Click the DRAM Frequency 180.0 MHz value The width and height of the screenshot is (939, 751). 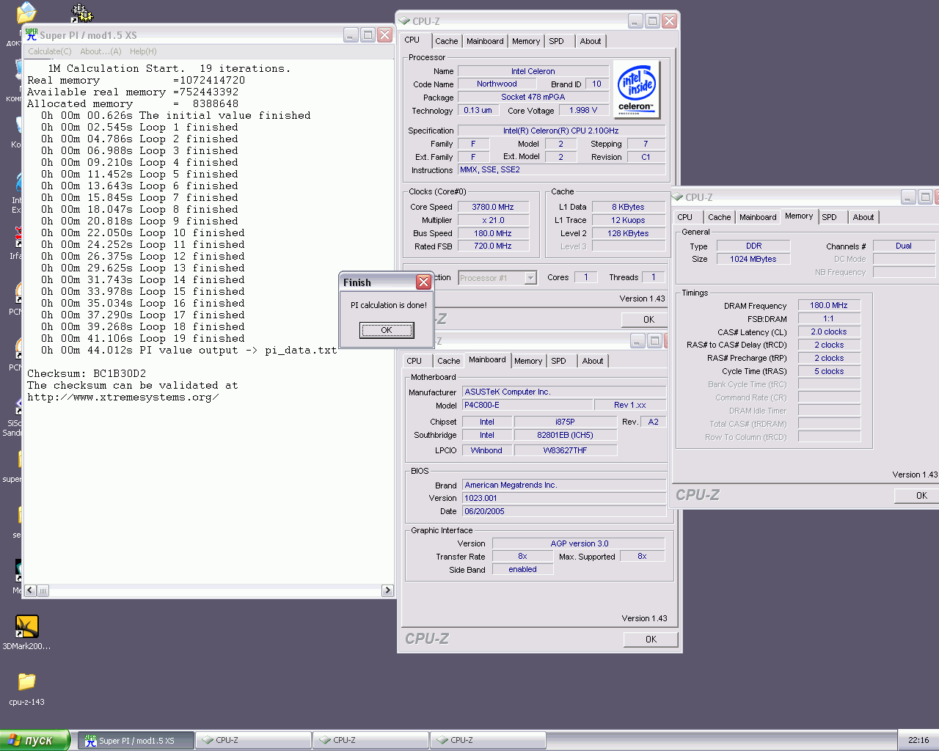click(829, 305)
